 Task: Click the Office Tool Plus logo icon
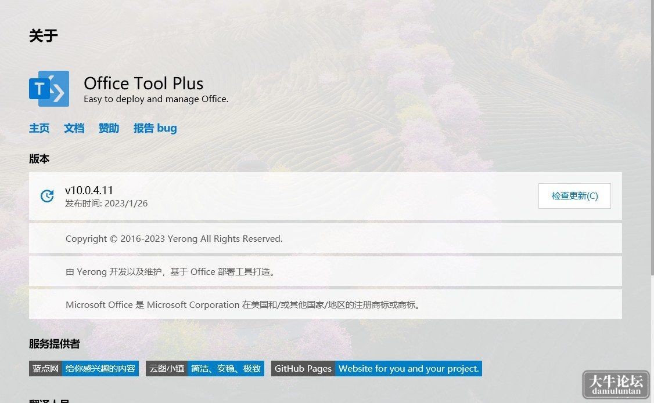(49, 88)
